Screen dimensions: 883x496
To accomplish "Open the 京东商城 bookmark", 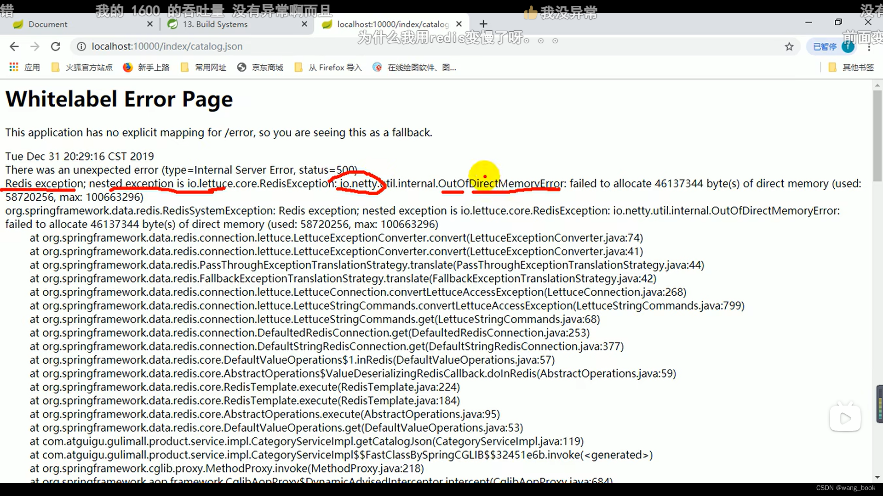I will [x=260, y=68].
